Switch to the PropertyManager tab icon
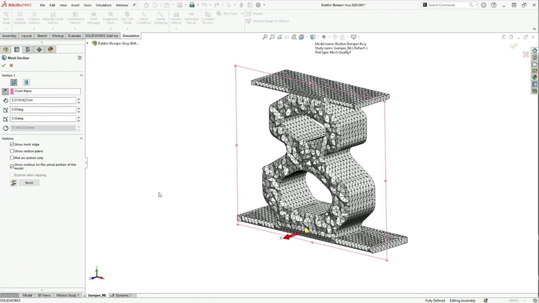The height and width of the screenshot is (303, 539). point(17,49)
